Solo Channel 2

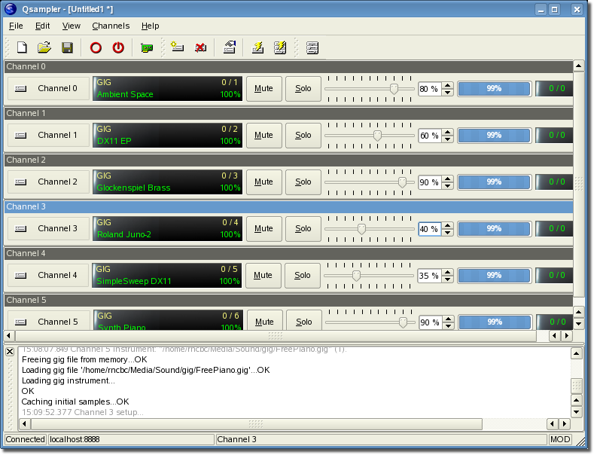(x=303, y=182)
